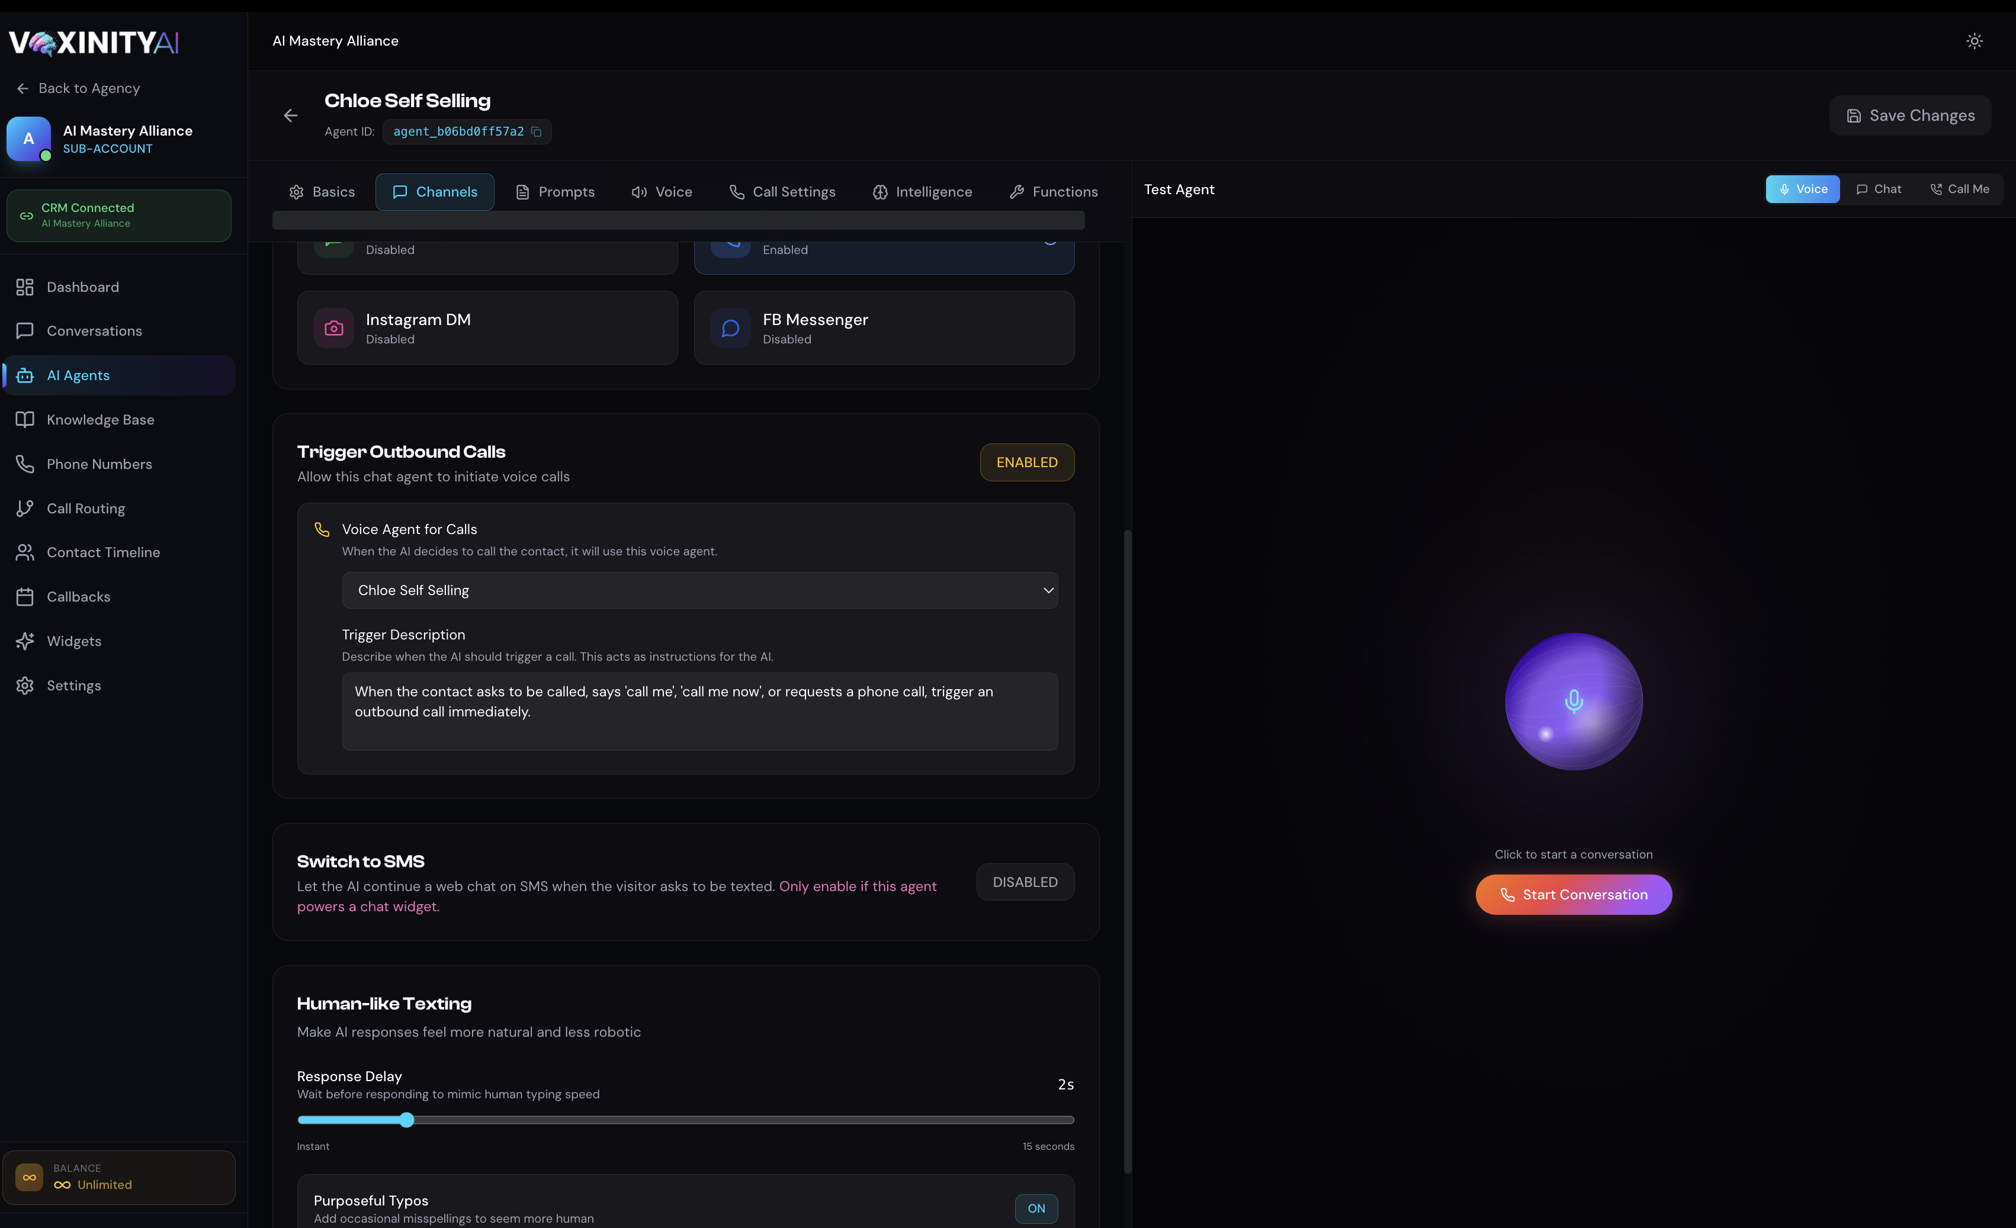Click the AI Mastery Alliance account avatar
Screen dimensions: 2016x1228
(x=28, y=139)
